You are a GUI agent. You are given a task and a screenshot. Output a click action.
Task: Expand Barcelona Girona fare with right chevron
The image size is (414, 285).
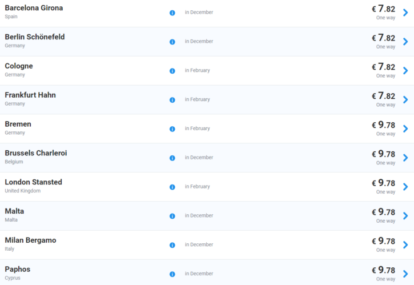coord(405,13)
